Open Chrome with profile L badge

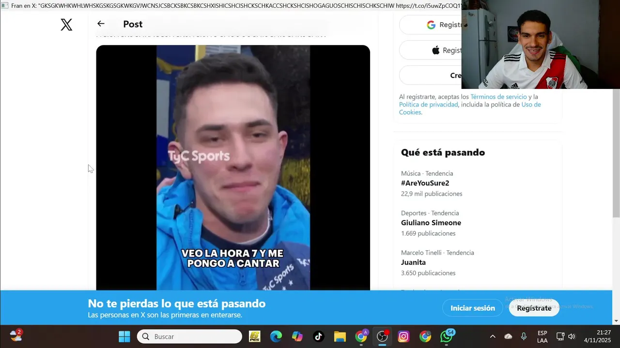tap(425, 336)
